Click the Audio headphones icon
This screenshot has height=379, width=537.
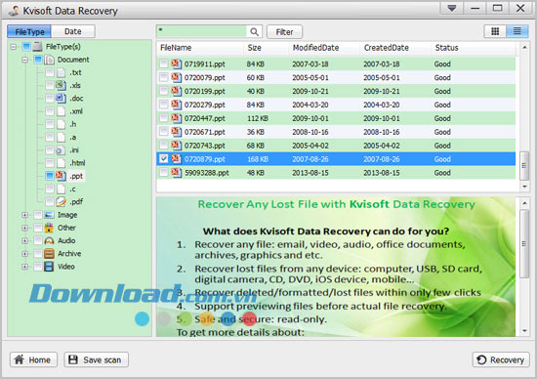click(x=50, y=241)
